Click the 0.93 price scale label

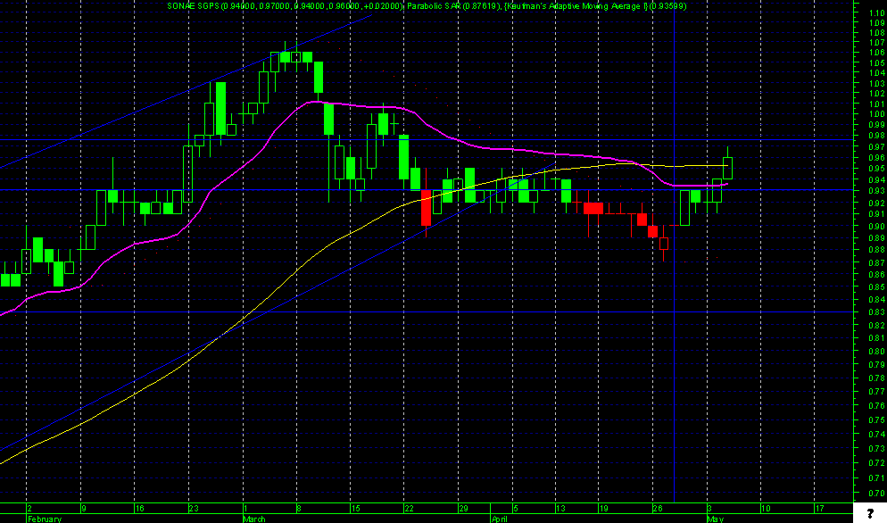877,191
